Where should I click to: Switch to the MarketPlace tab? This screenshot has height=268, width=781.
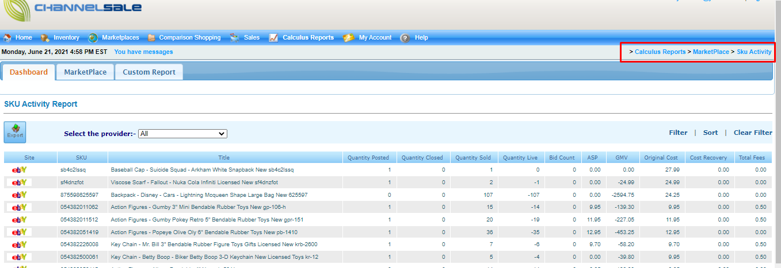85,72
